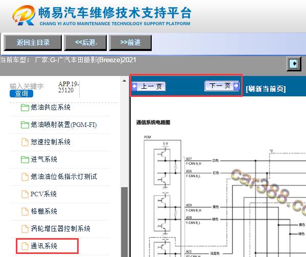Click the 查询 search button

point(21,93)
